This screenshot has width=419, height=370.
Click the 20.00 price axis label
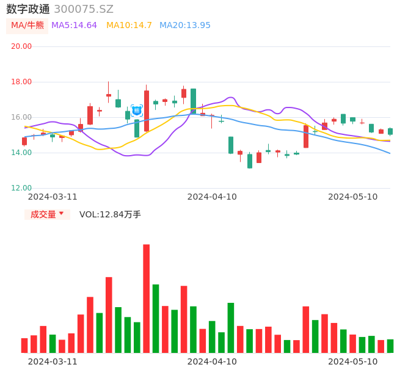pyautogui.click(x=21, y=46)
